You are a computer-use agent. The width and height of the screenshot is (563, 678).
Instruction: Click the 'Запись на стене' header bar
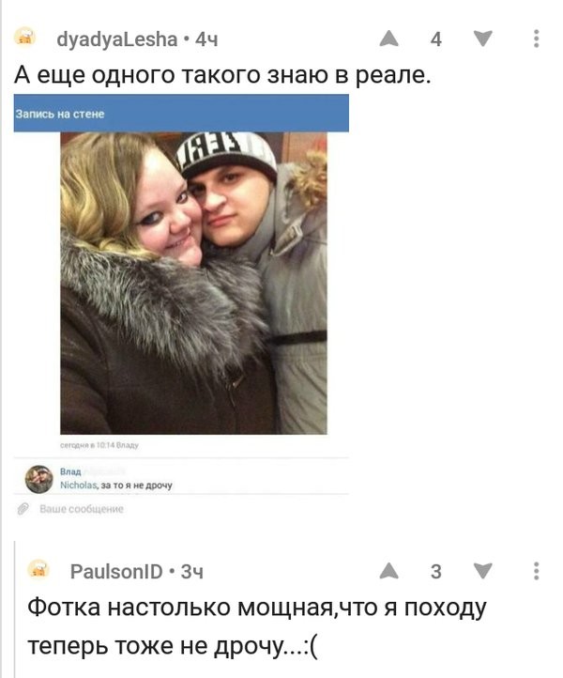[181, 114]
